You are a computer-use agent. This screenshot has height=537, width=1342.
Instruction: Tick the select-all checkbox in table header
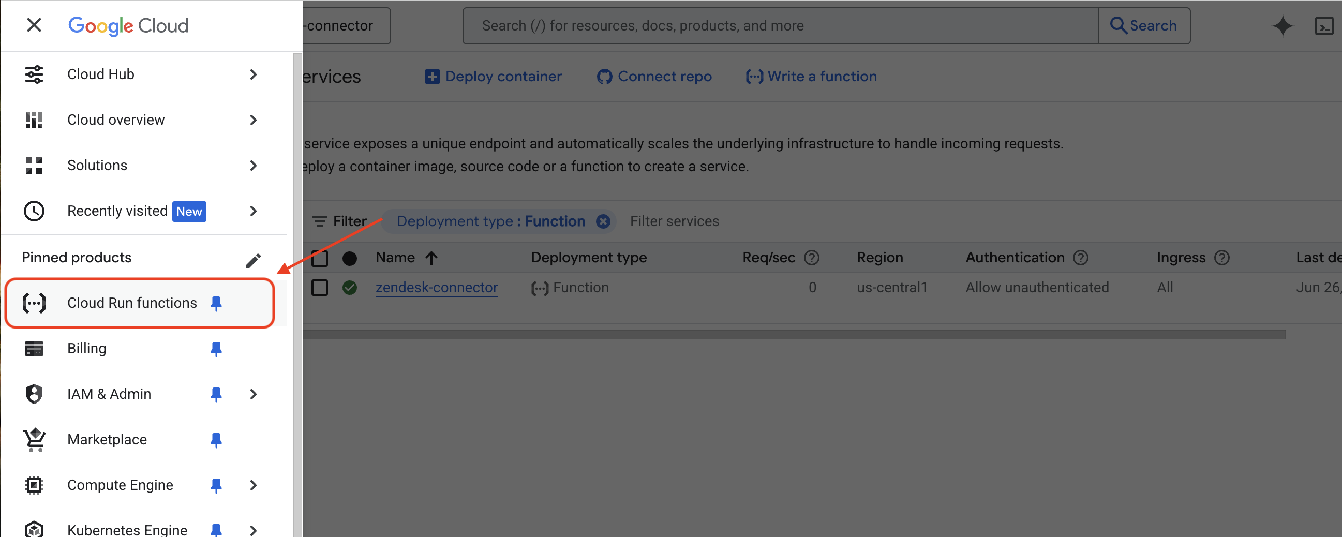[319, 258]
